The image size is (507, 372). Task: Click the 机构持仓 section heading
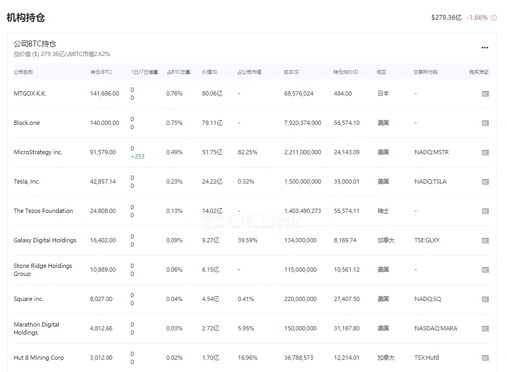[x=26, y=18]
